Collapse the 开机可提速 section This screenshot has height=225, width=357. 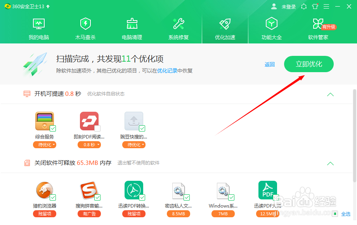[330, 94]
